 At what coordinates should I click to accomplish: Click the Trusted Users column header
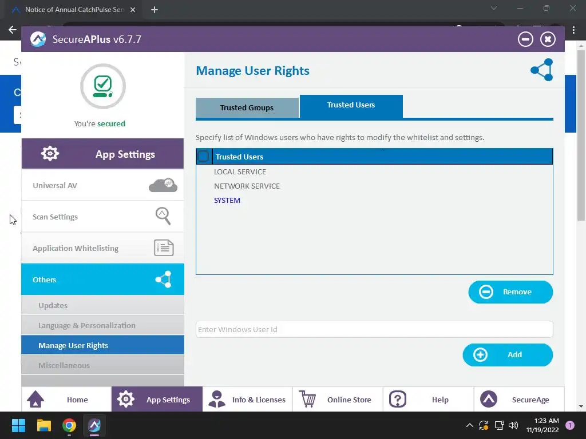[382, 157]
